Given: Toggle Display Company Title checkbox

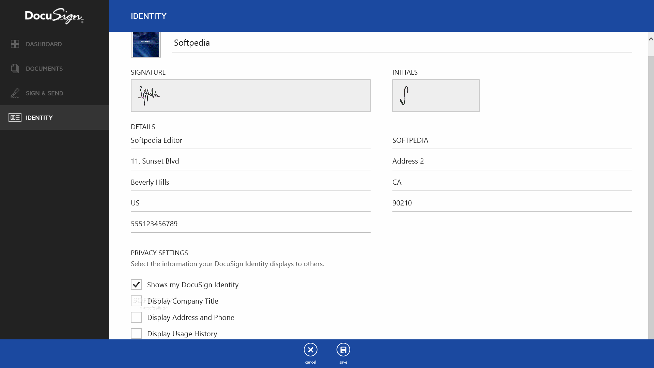Looking at the screenshot, I should (136, 301).
